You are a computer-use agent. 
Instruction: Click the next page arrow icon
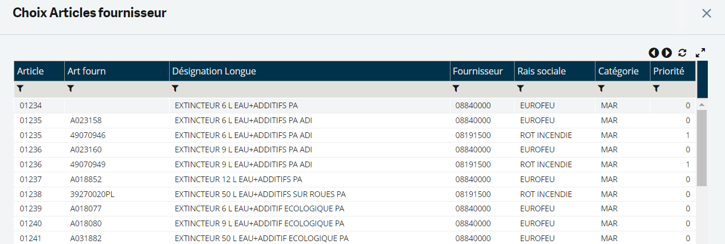click(x=667, y=53)
